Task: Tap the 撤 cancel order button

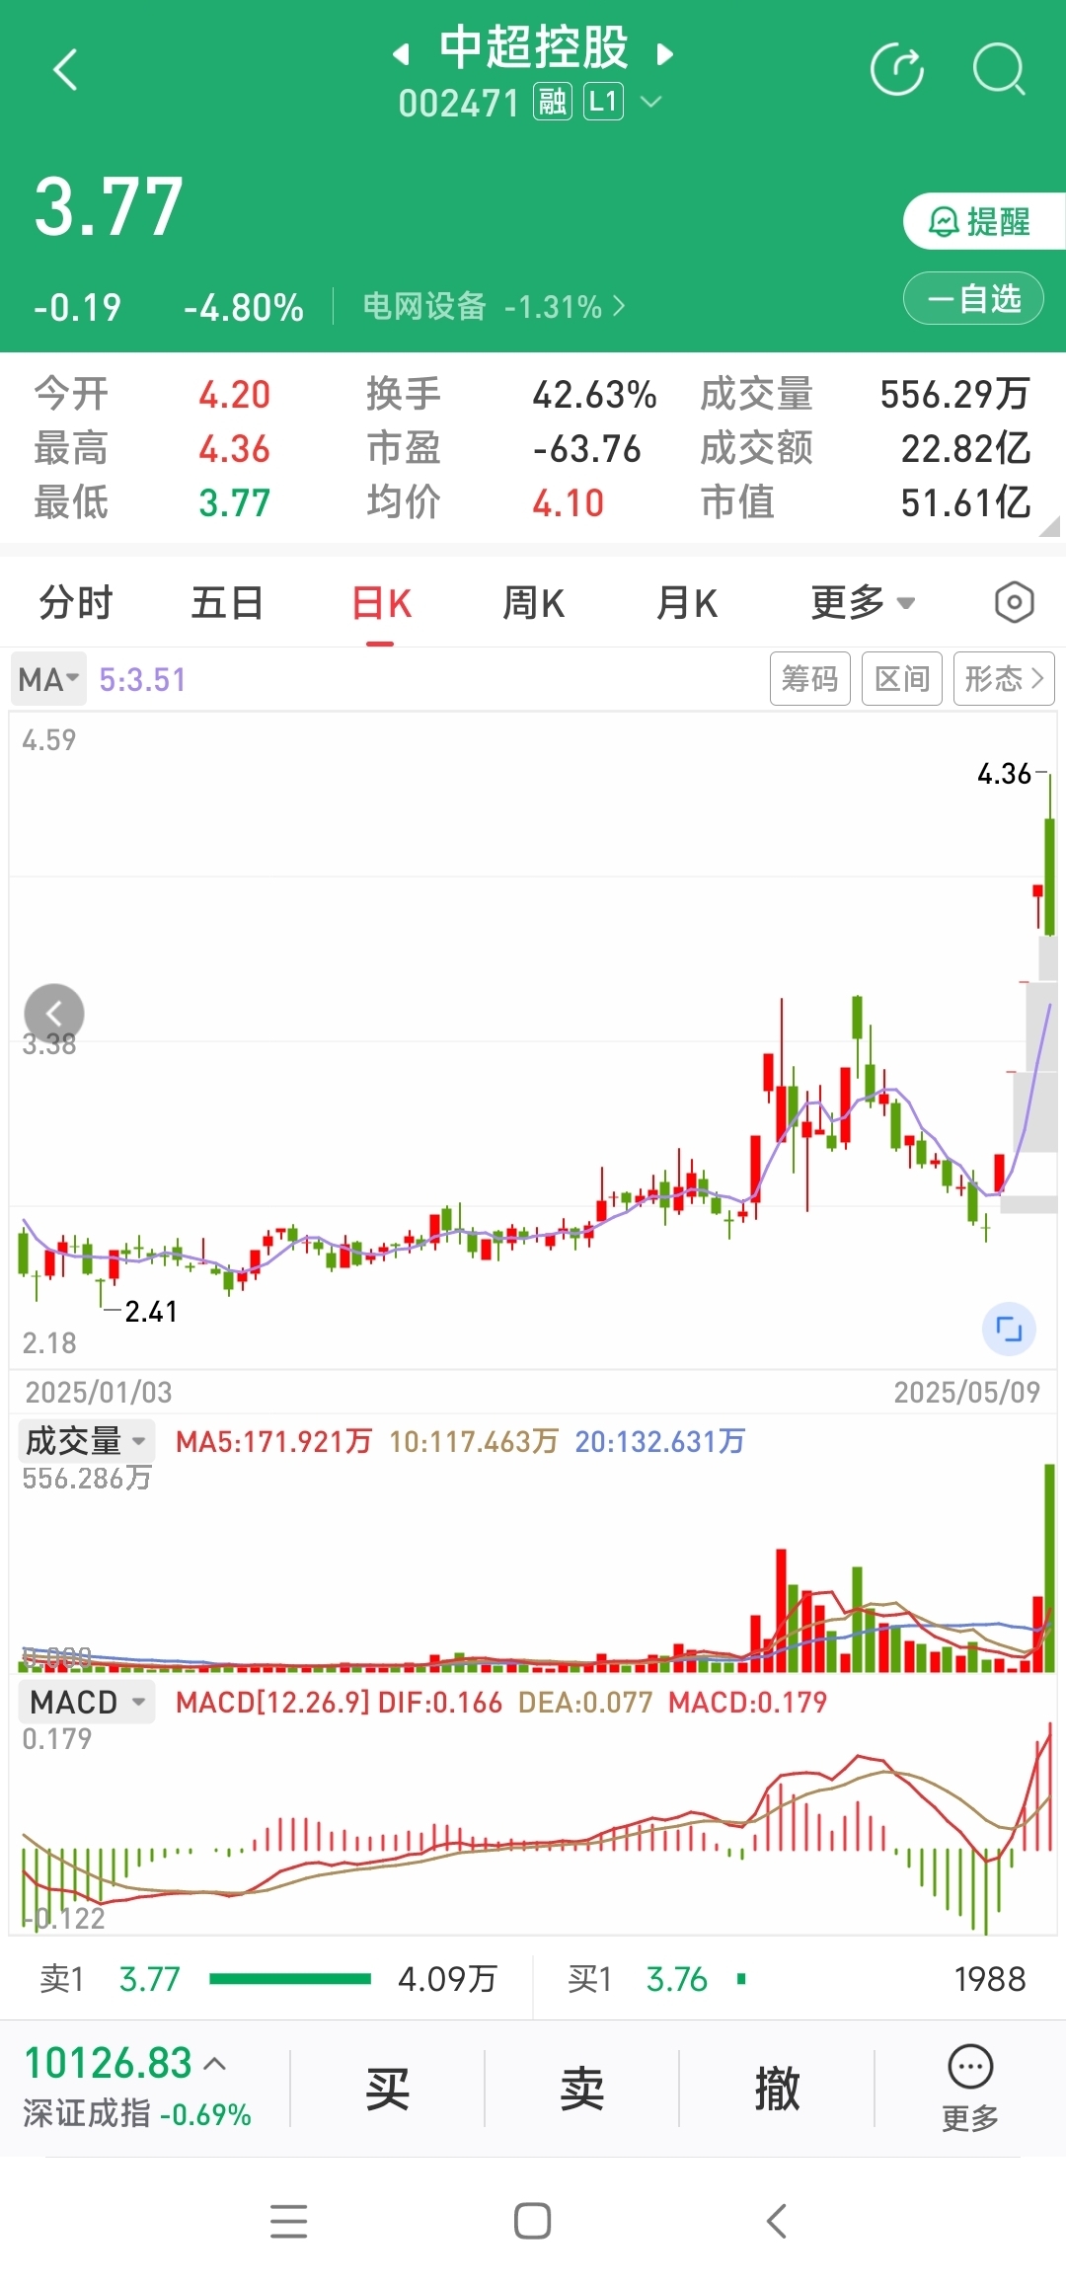Action: tap(777, 2088)
